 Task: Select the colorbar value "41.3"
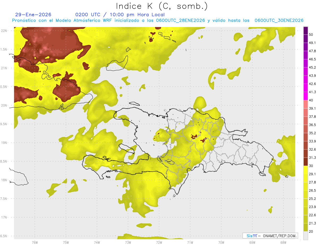[312, 92]
